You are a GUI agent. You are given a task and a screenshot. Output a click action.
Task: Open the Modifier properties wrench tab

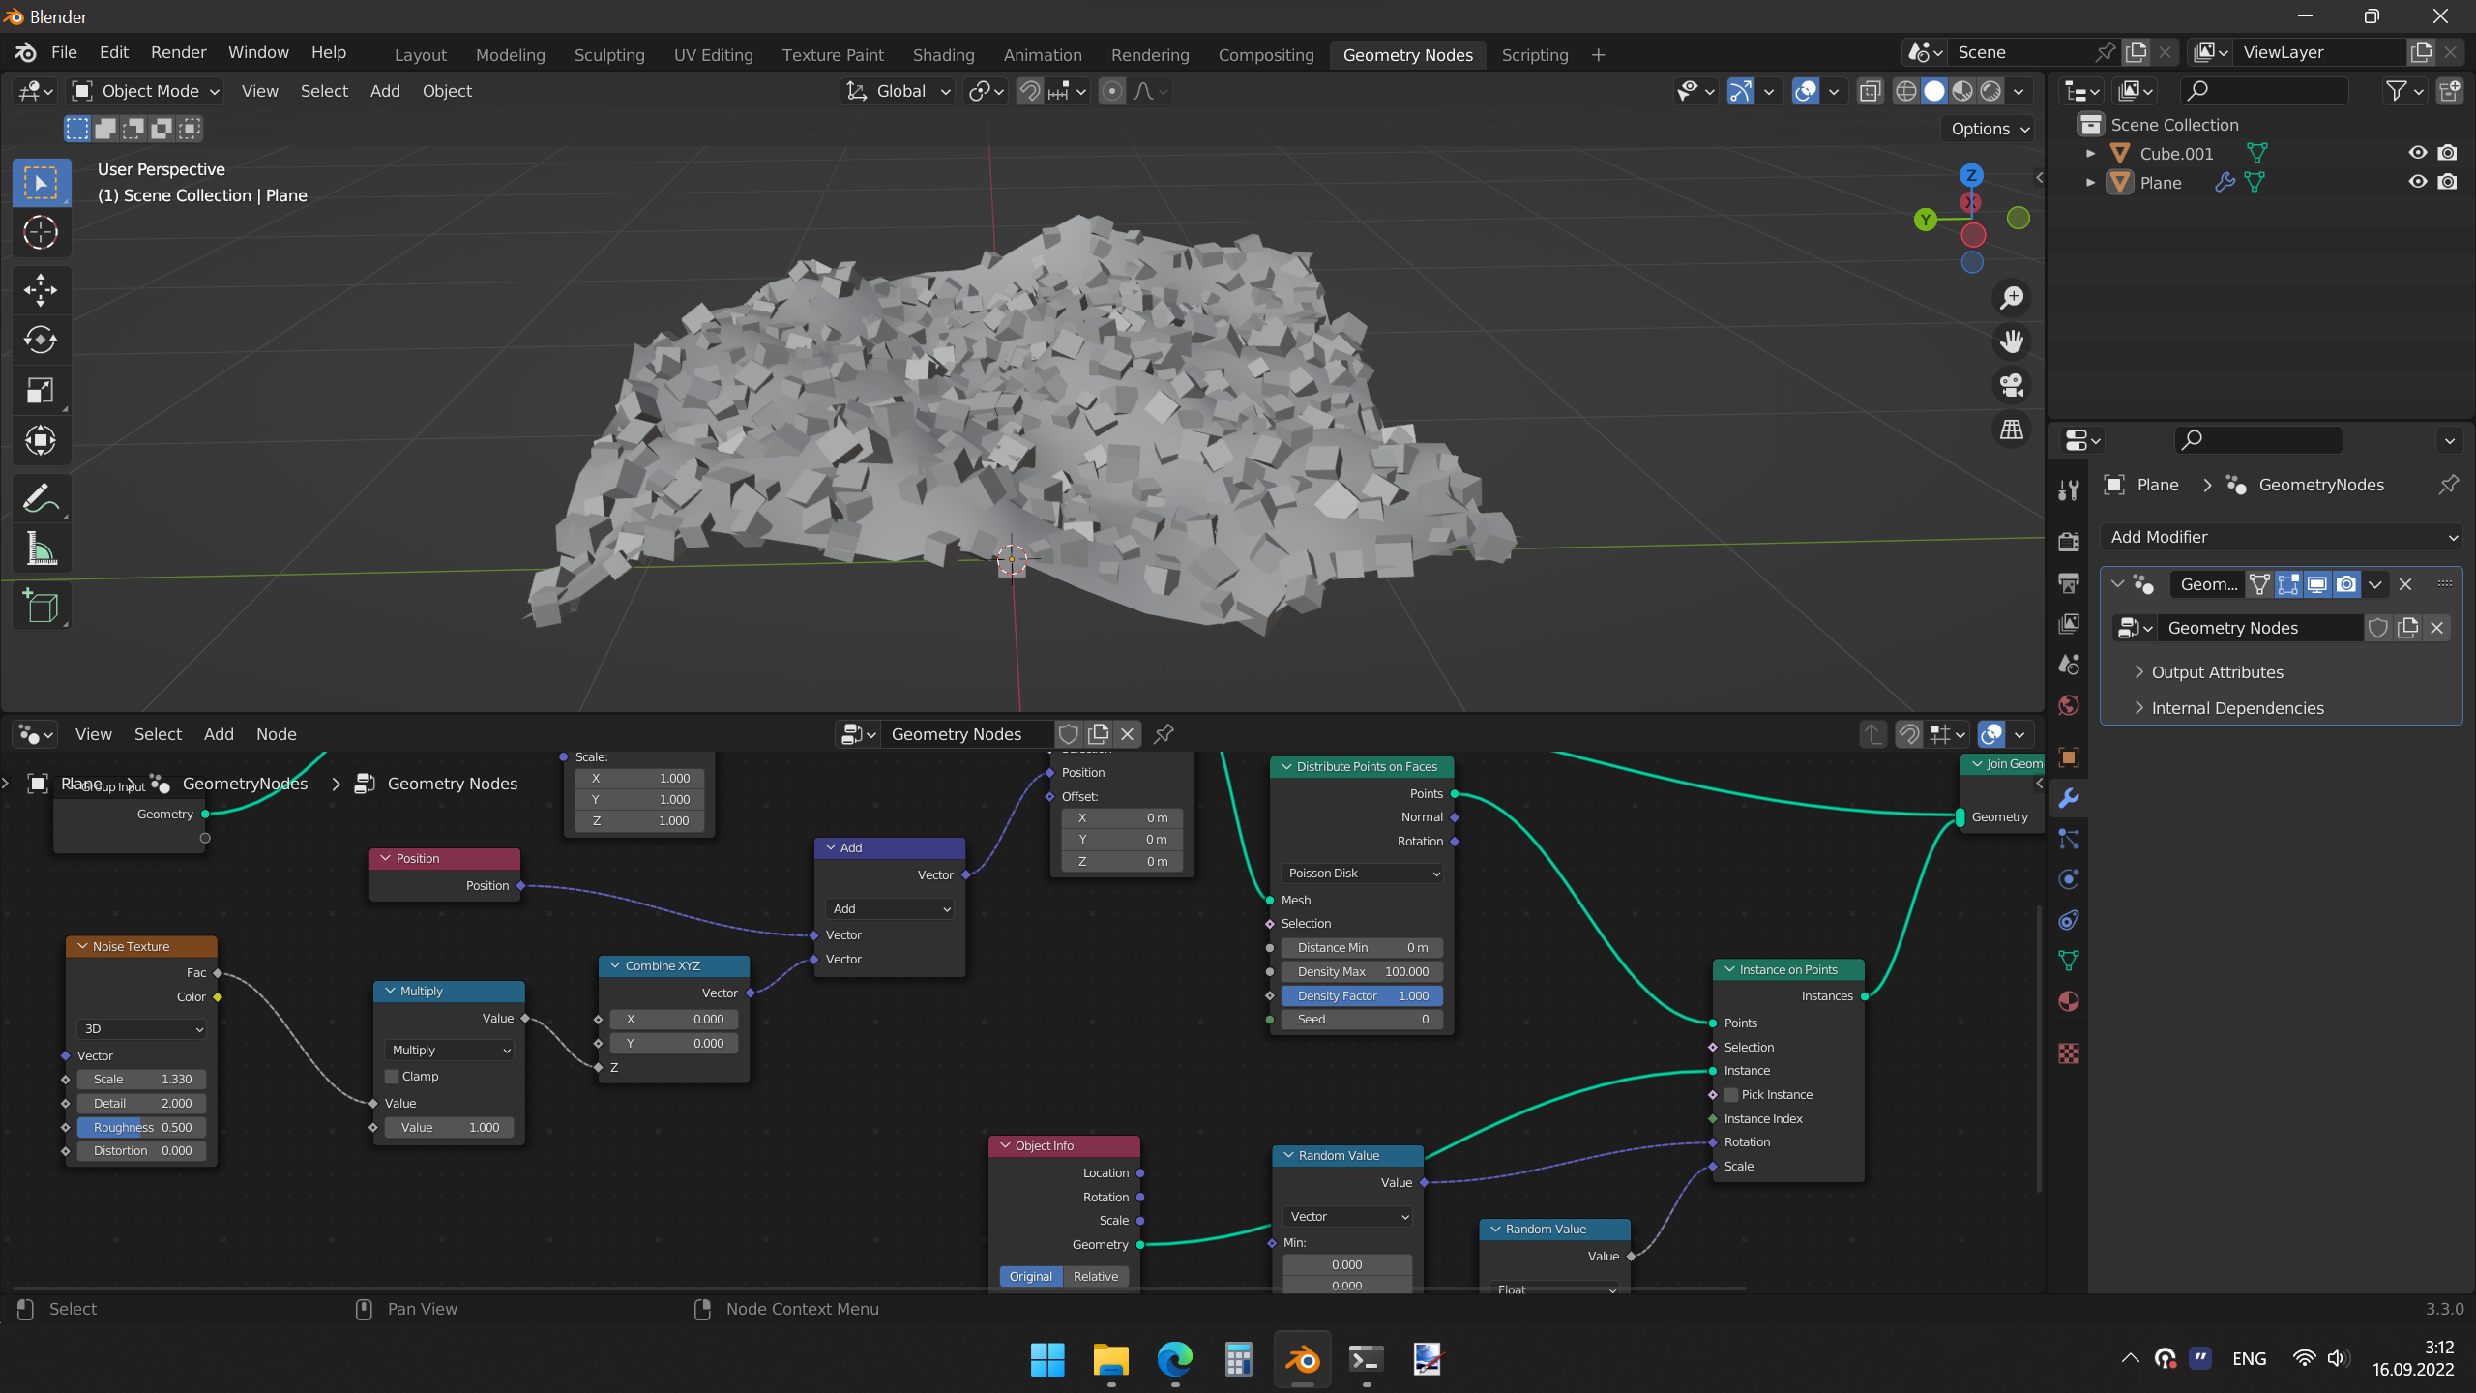click(2069, 798)
